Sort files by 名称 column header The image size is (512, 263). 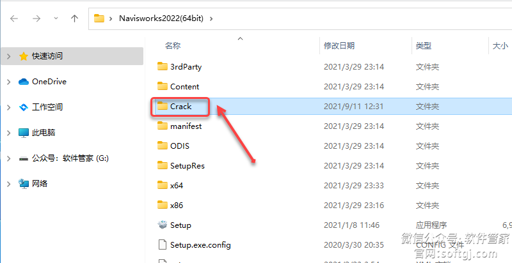click(173, 46)
